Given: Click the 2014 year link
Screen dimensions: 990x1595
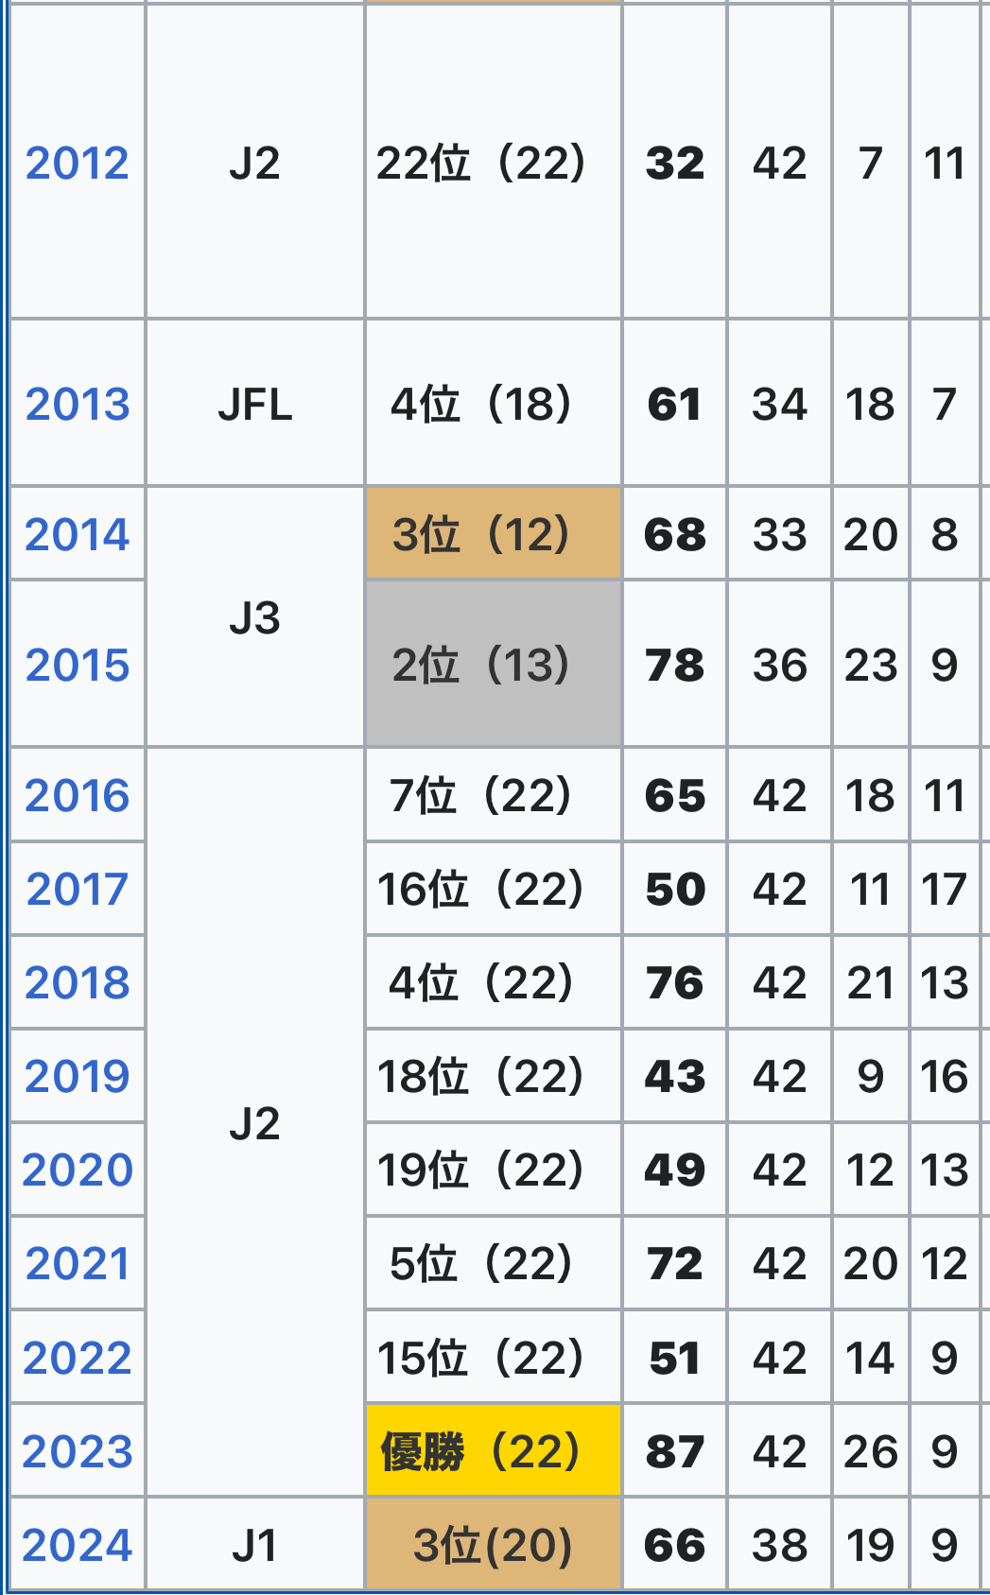Looking at the screenshot, I should tap(77, 535).
